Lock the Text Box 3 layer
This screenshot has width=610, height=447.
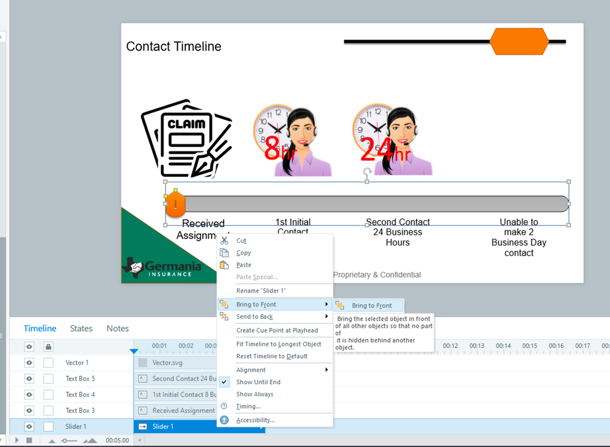point(48,410)
